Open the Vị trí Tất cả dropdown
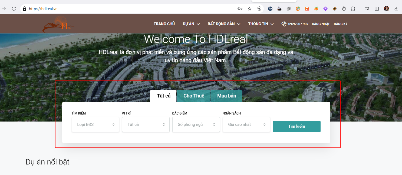Image resolution: width=402 pixels, height=175 pixels. click(x=146, y=124)
